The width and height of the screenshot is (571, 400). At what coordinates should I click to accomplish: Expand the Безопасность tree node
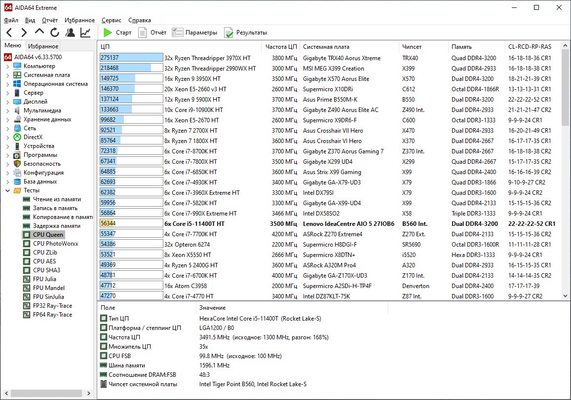[x=7, y=164]
